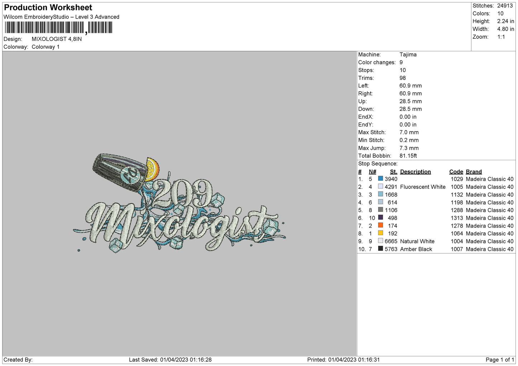Click the yellow swatch for code 1064
Screen dimensions: 518x366
tap(380, 233)
